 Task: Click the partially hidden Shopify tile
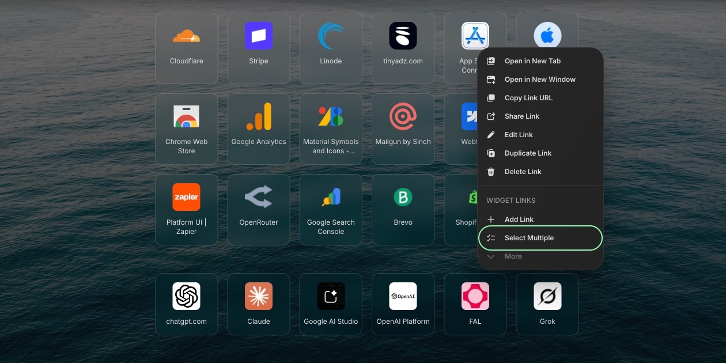pyautogui.click(x=461, y=210)
